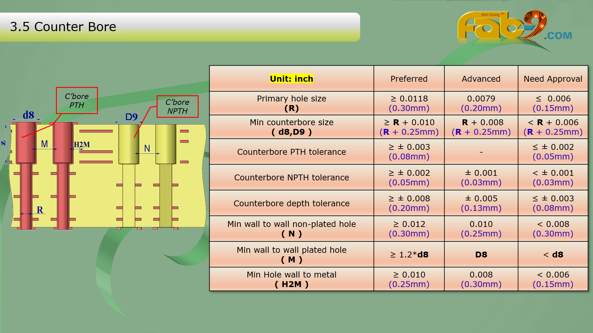Click the N spacing label in diagram

[147, 148]
